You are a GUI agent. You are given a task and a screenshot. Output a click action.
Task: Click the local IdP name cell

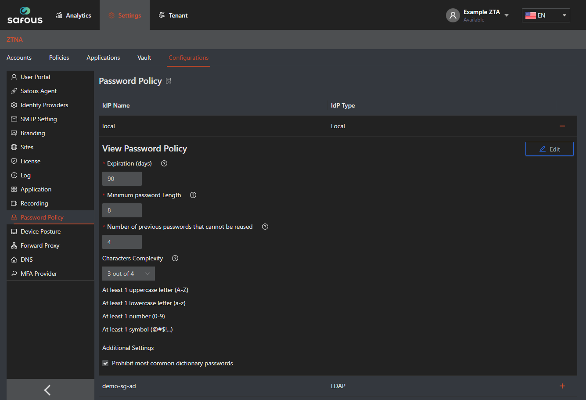tap(108, 126)
